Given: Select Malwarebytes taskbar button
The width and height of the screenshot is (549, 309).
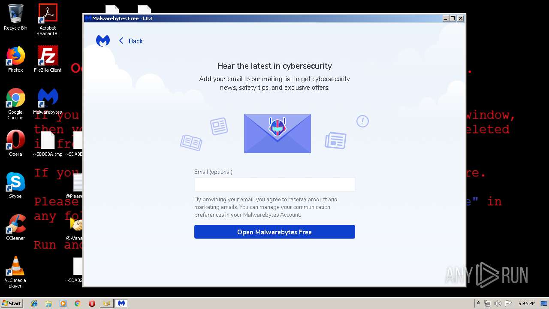Looking at the screenshot, I should pos(121,303).
